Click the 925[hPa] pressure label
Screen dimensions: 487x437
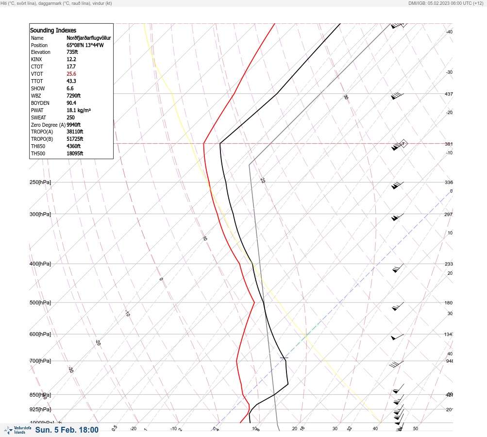pos(40,410)
